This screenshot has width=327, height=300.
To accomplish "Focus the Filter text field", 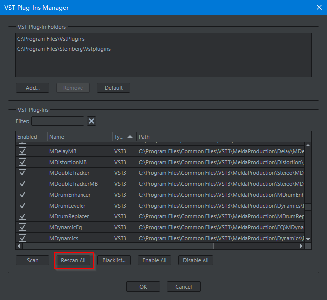I will tap(58, 121).
